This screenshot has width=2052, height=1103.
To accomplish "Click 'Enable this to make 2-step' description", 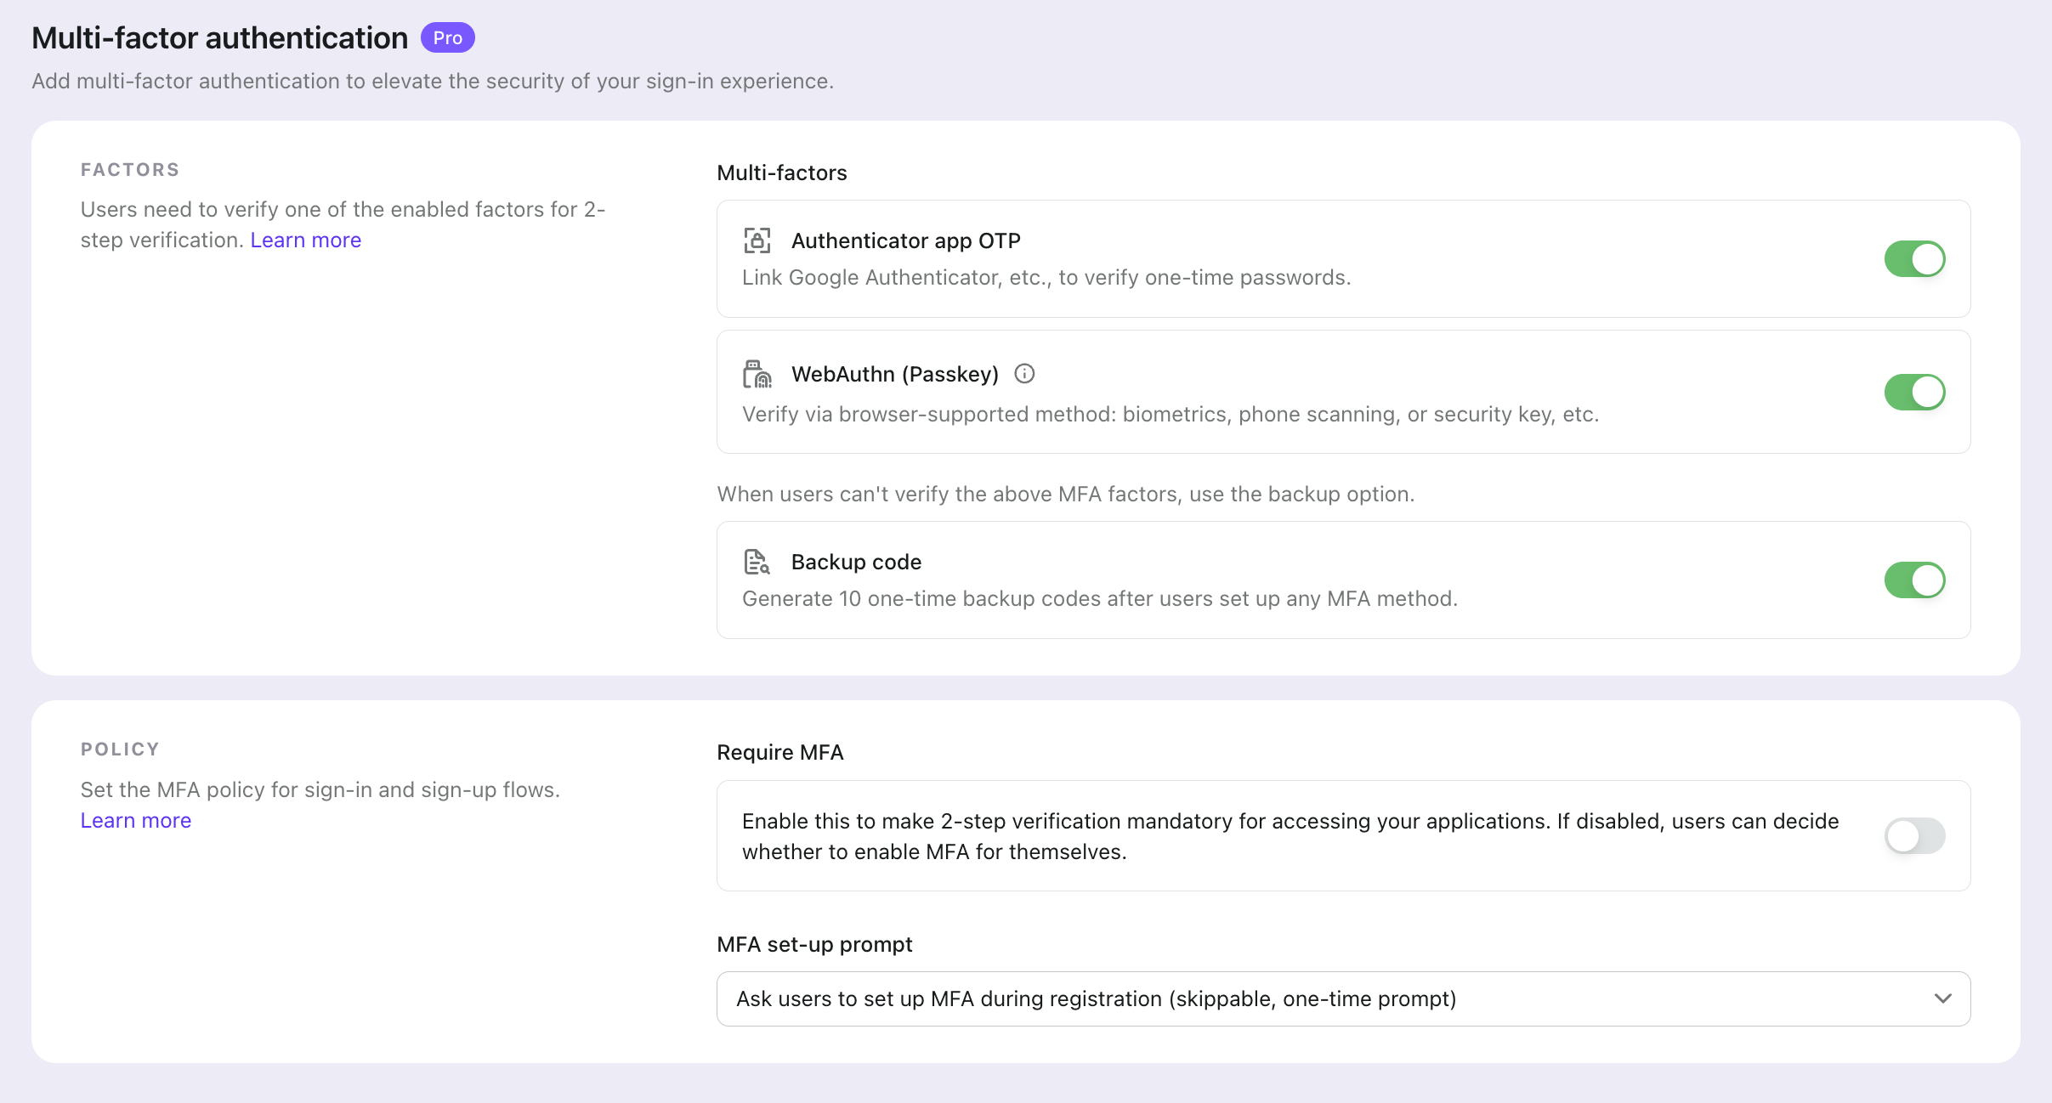I will coord(1290,836).
